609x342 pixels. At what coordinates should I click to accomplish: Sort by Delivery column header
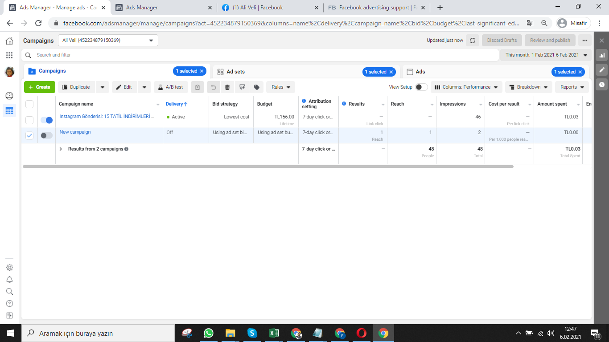[x=177, y=104]
